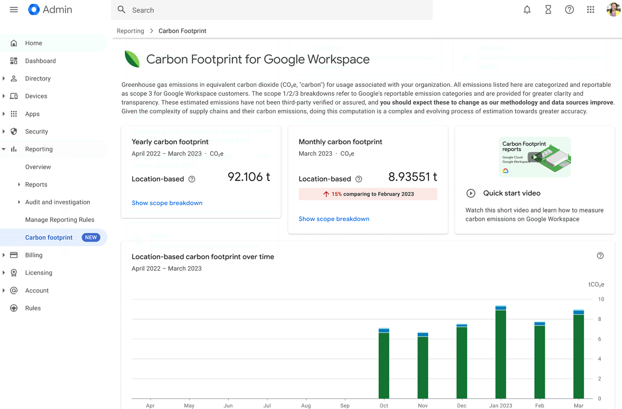Click the help icon beside monthly Location-based
Screen dimensions: 622x409
[359, 179]
